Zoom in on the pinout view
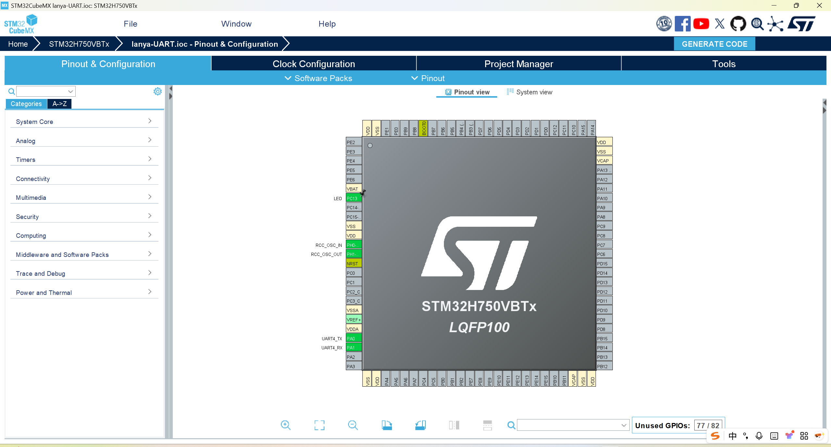The width and height of the screenshot is (831, 447). click(285, 425)
